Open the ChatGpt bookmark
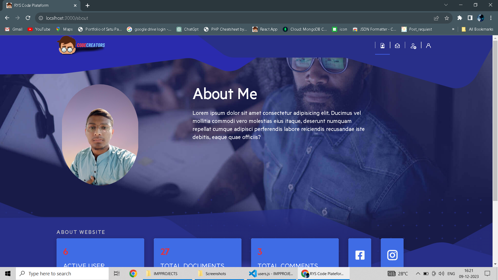Image resolution: width=498 pixels, height=280 pixels. (188, 29)
